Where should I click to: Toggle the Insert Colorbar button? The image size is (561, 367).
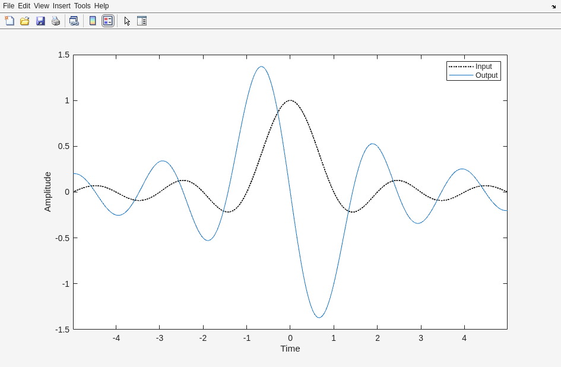(93, 21)
